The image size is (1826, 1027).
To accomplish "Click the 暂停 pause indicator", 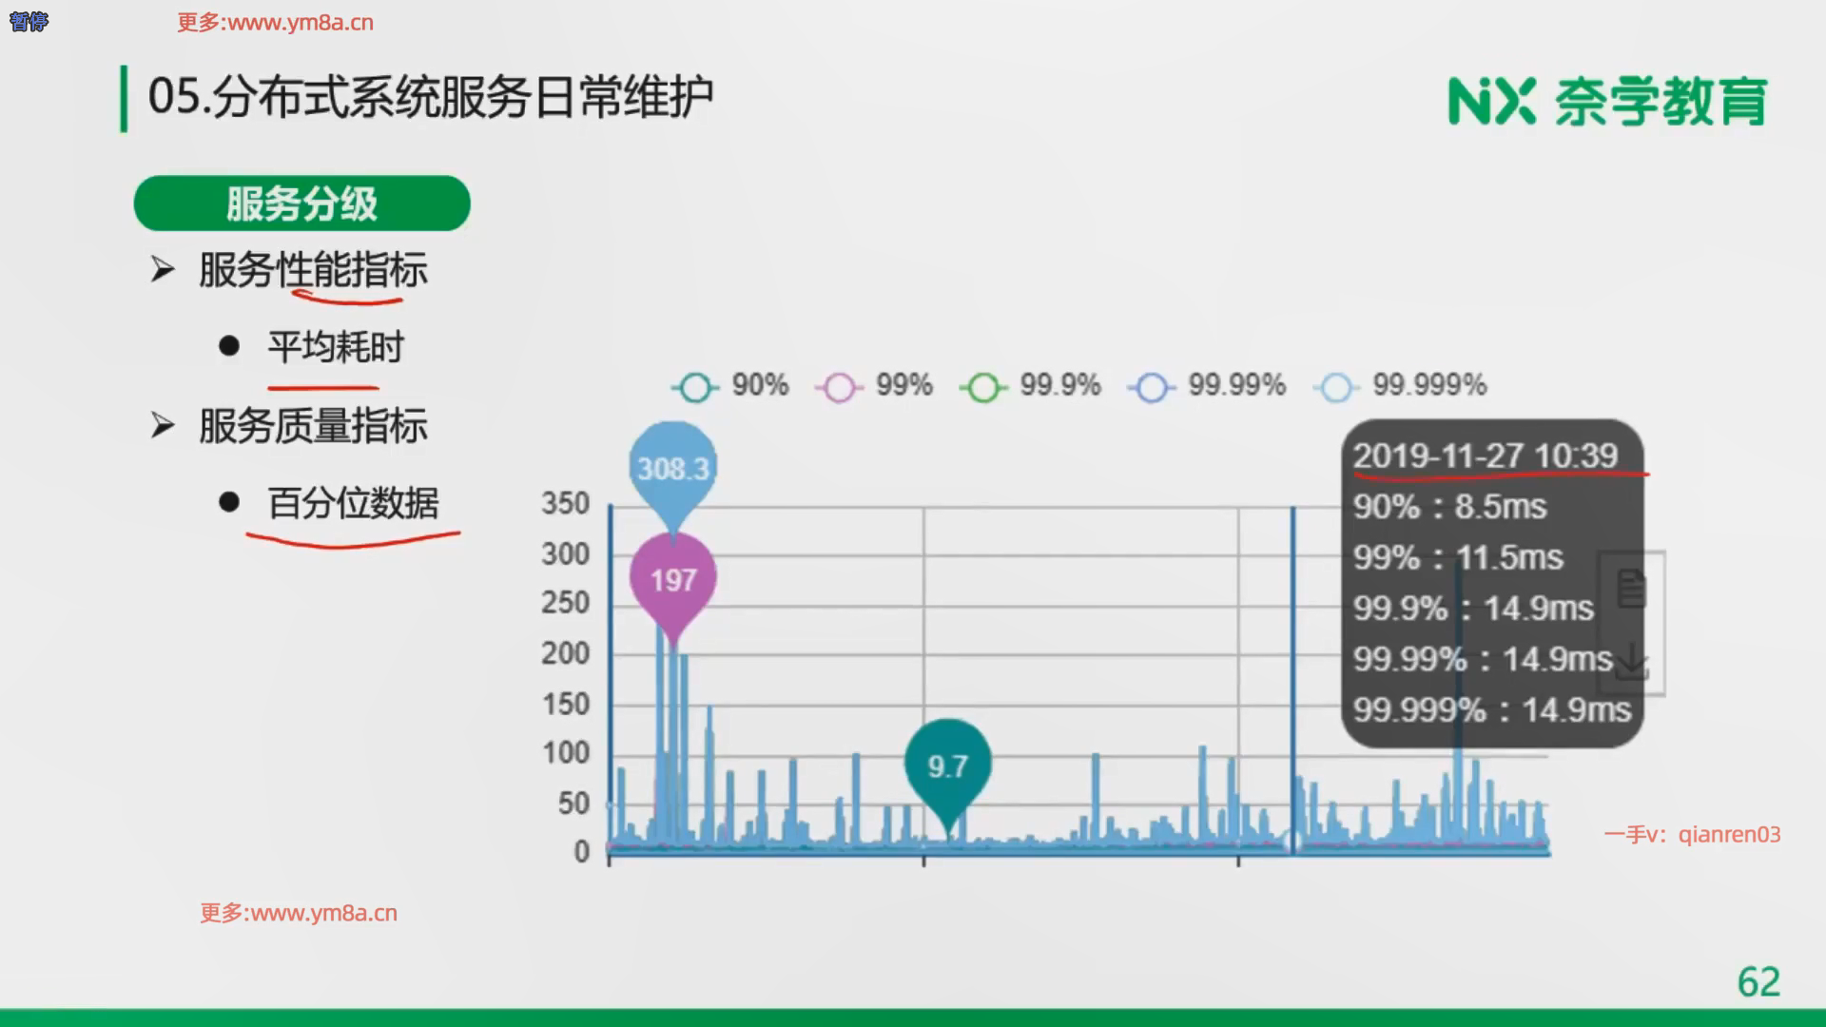I will click(29, 21).
